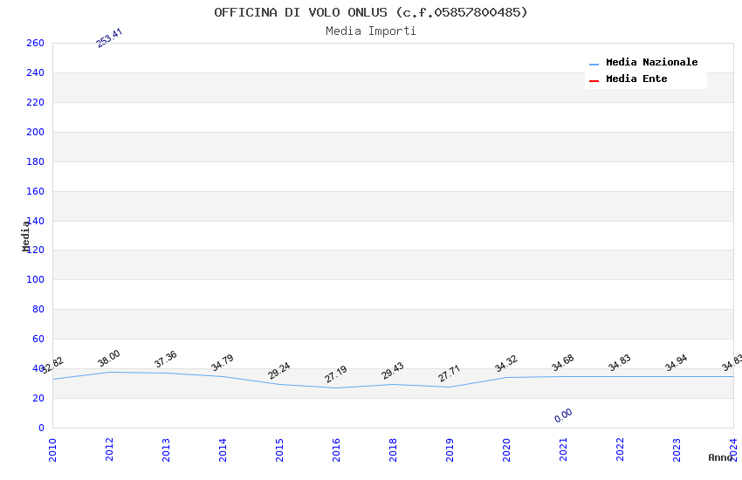
Task: Click the 20 y-axis tick label
Action: [38, 398]
